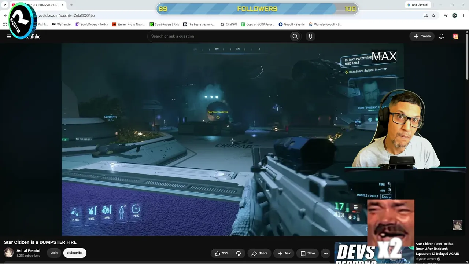Open The best streaming bookmark
Image resolution: width=469 pixels, height=264 pixels.
pos(199,25)
